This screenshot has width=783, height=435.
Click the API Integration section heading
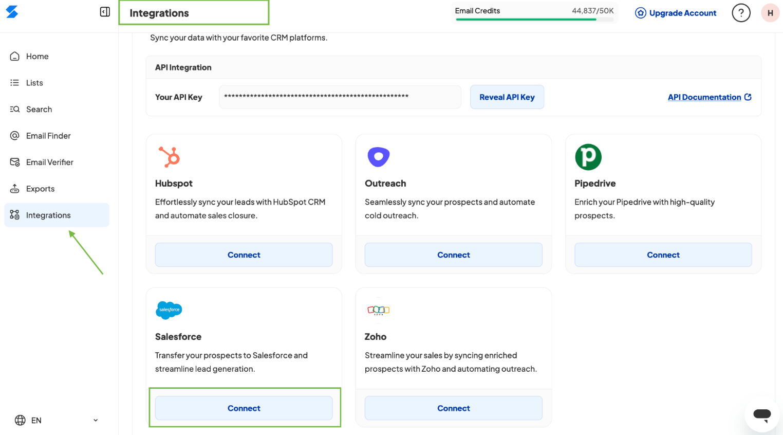click(183, 67)
